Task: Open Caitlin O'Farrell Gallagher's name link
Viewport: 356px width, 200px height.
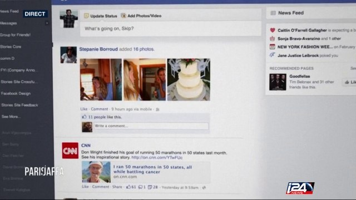Action: pyautogui.click(x=302, y=30)
